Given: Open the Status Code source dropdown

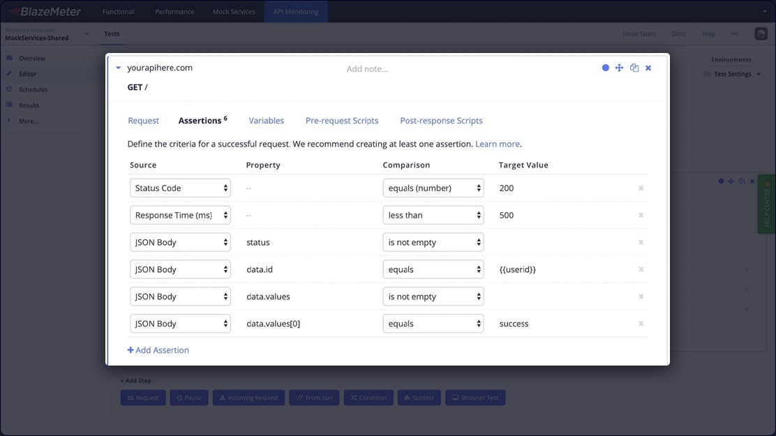Looking at the screenshot, I should [180, 188].
